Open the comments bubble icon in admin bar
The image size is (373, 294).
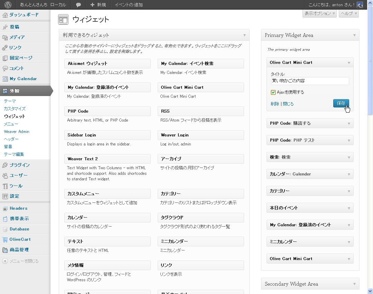pyautogui.click(x=78, y=5)
